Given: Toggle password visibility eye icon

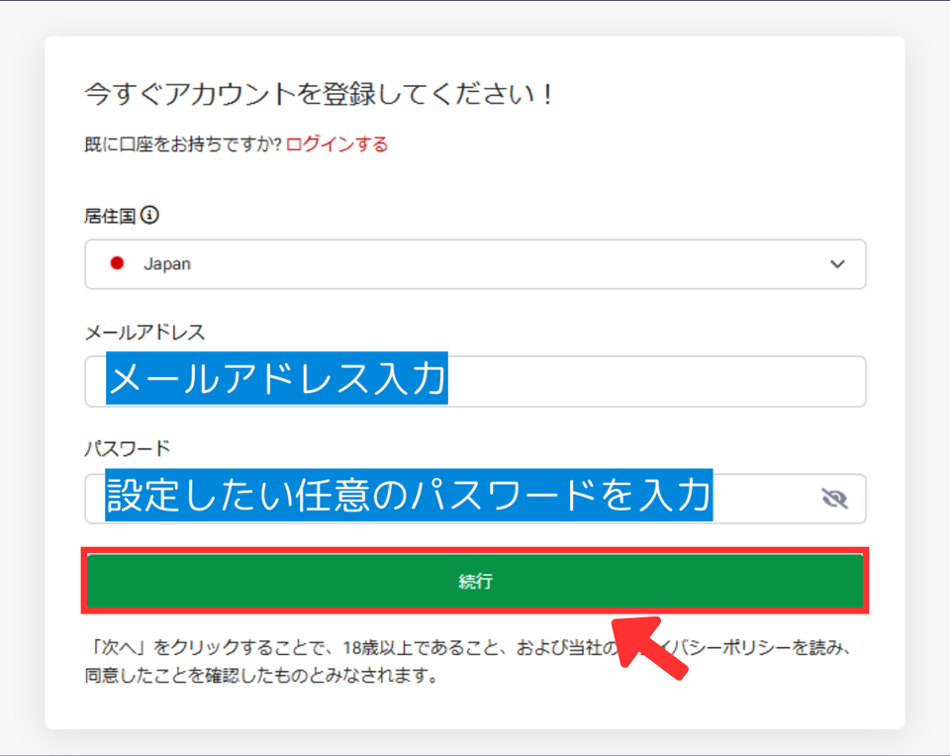Looking at the screenshot, I should pyautogui.click(x=834, y=499).
